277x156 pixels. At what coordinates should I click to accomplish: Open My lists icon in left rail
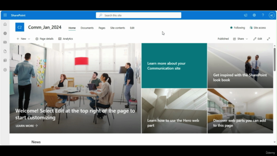point(5,61)
